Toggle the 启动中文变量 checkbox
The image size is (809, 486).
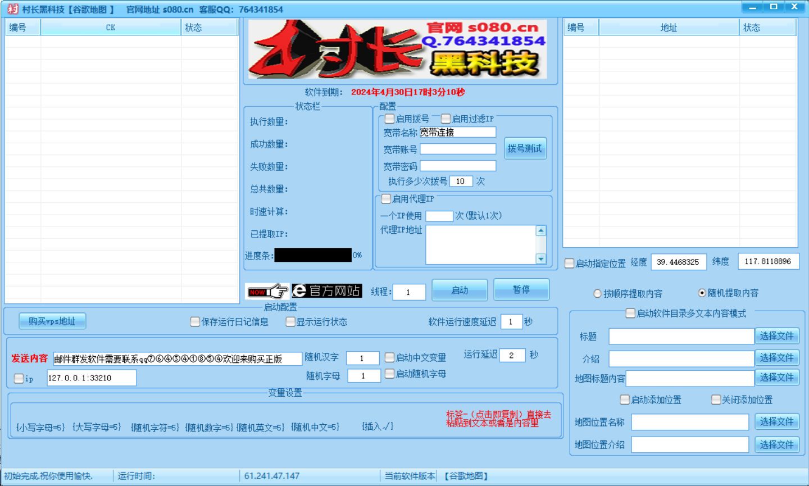389,357
